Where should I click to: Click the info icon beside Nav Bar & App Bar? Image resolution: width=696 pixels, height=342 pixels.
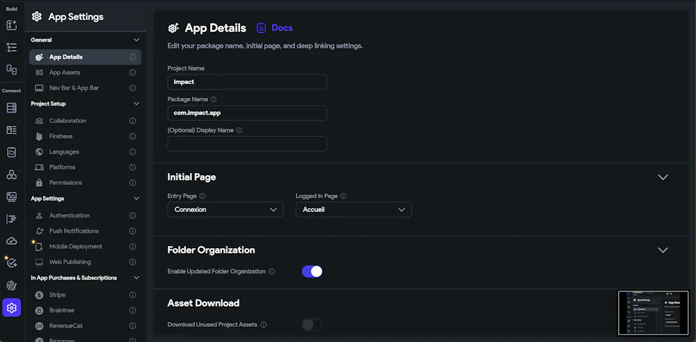tap(132, 88)
